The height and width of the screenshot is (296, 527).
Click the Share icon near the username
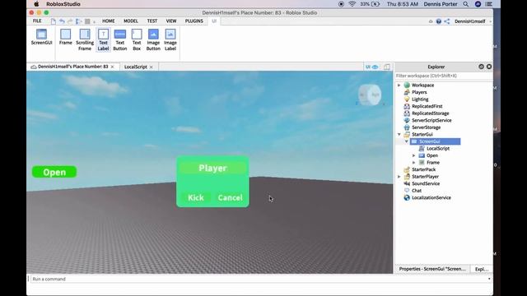[x=446, y=21]
